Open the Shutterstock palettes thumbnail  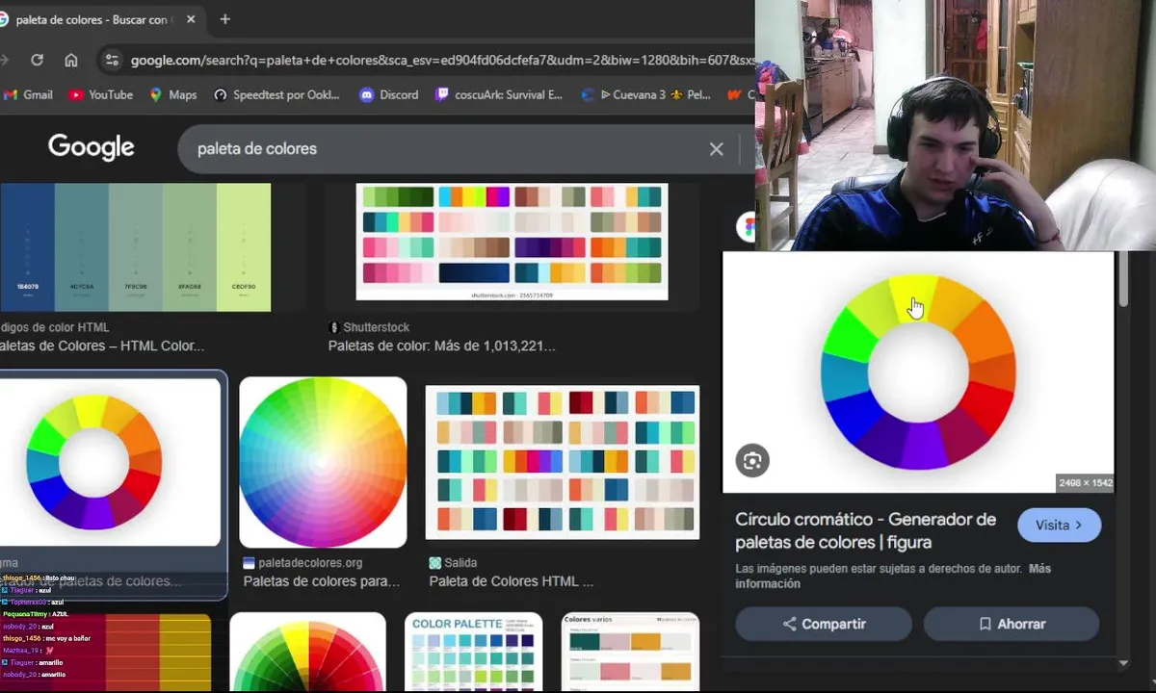(512, 243)
